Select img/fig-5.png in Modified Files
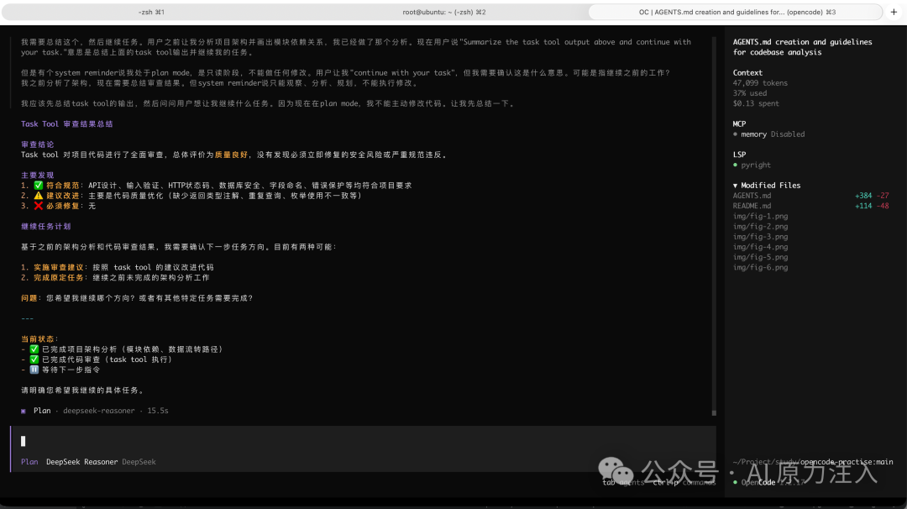This screenshot has height=509, width=907. [x=760, y=257]
